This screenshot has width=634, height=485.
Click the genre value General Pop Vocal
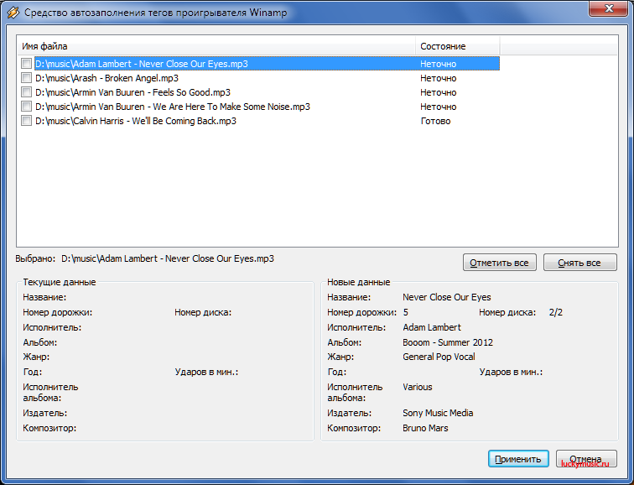tap(439, 357)
